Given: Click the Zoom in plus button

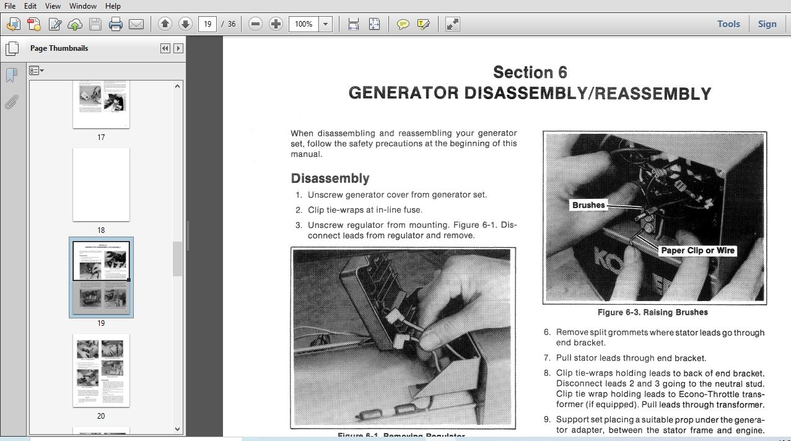Looking at the screenshot, I should tap(276, 24).
